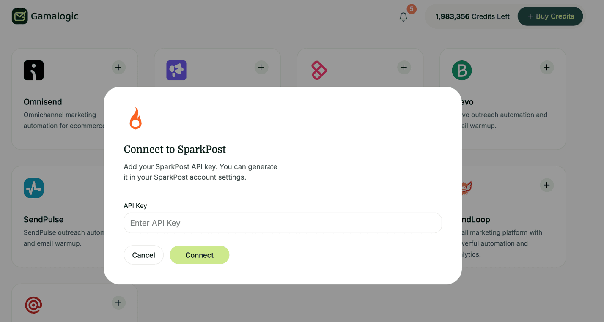Select the Omnisend integration icon
Image resolution: width=604 pixels, height=322 pixels.
point(33,70)
